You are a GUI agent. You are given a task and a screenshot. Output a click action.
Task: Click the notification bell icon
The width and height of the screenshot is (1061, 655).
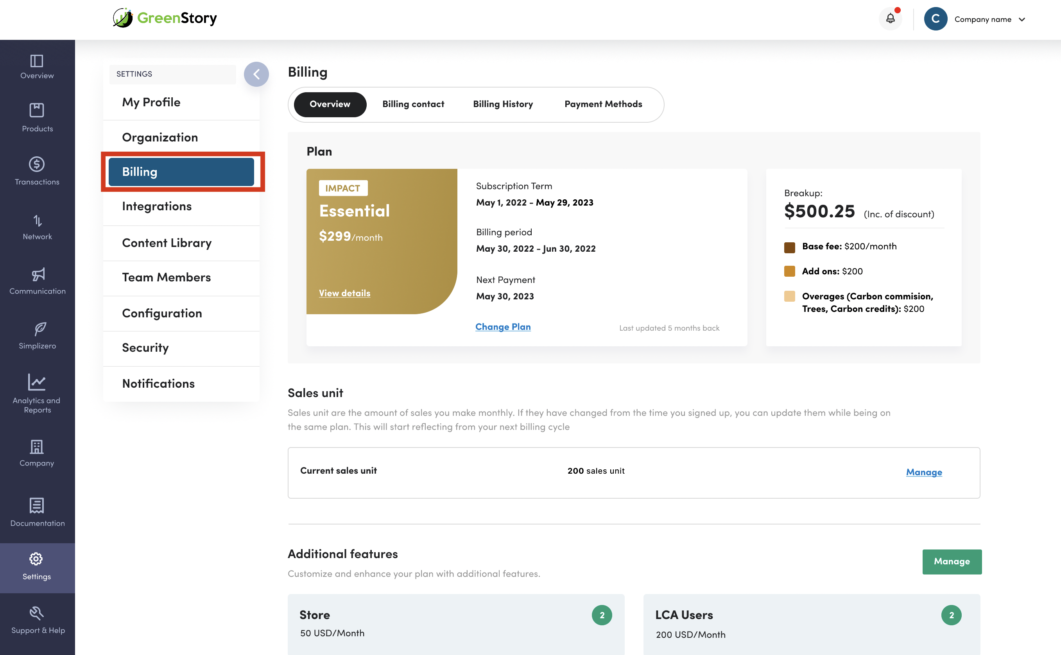890,19
